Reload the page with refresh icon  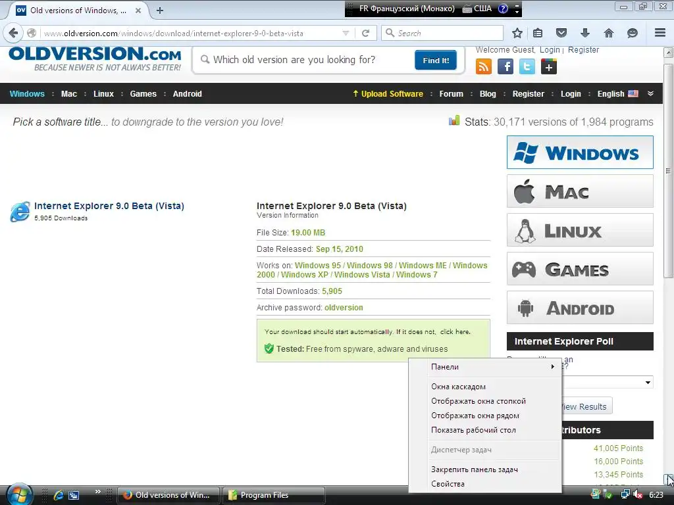point(366,33)
